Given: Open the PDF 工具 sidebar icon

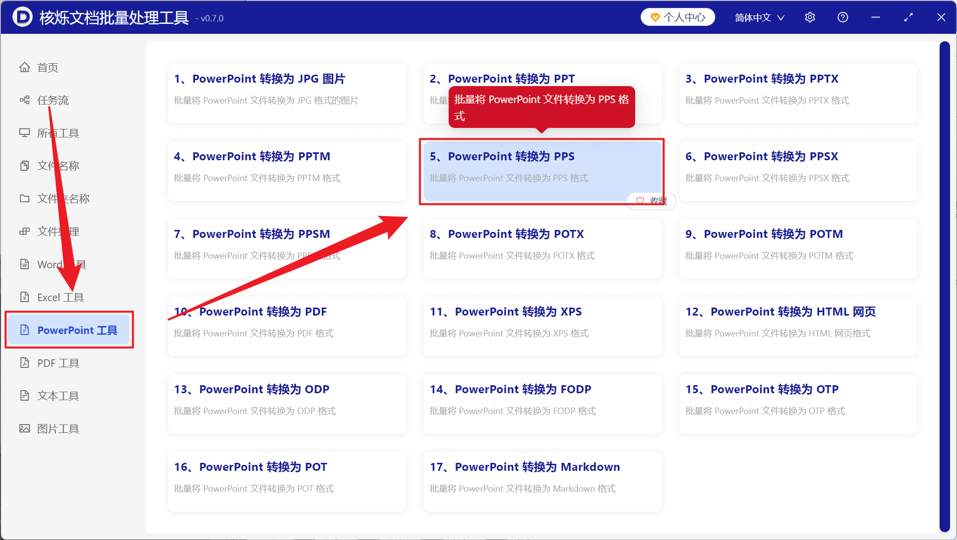Looking at the screenshot, I should tap(24, 363).
